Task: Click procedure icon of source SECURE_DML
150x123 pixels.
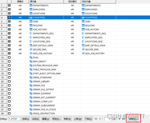Action: click(31, 50)
